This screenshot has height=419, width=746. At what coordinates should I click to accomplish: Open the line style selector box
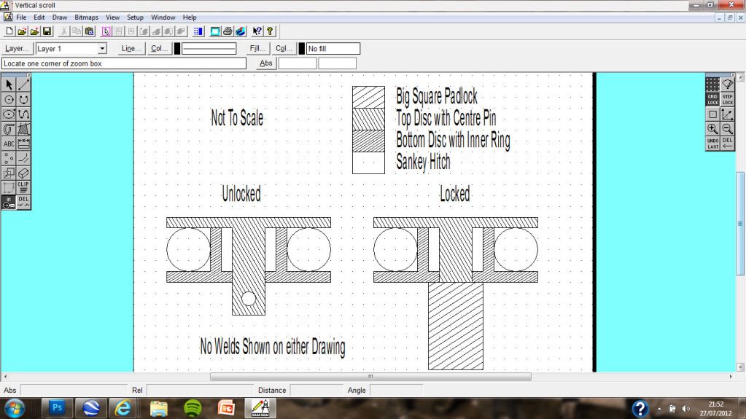click(x=209, y=49)
